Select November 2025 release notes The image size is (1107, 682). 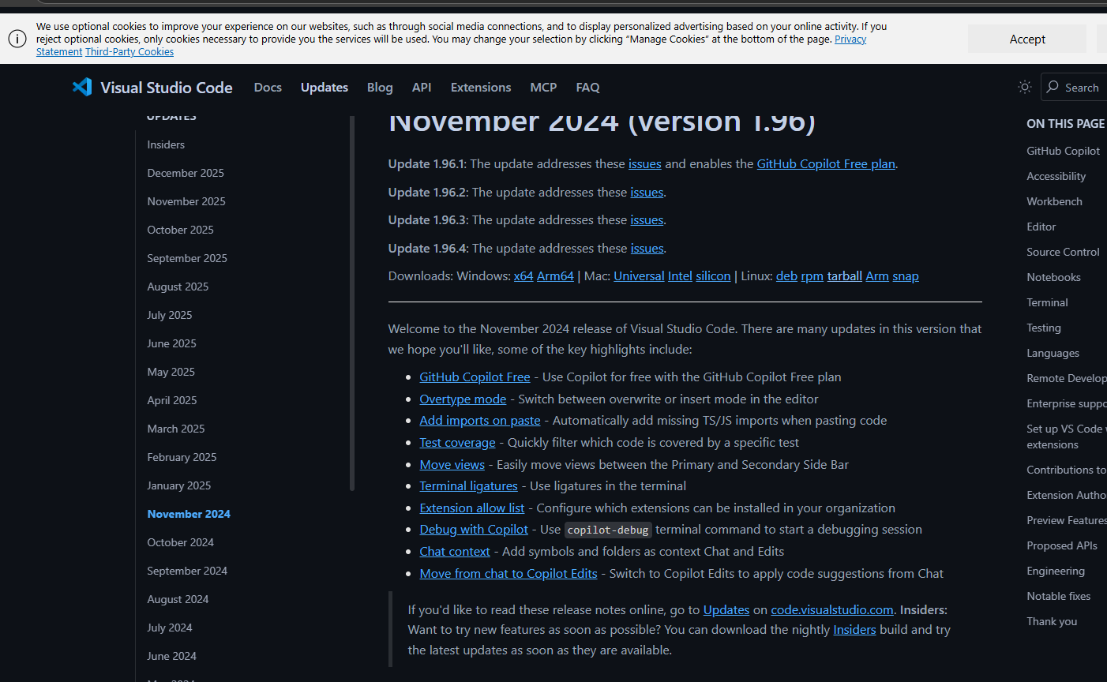(x=186, y=201)
